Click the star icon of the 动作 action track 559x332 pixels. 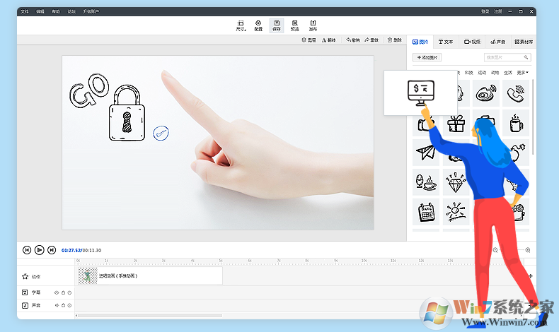click(25, 276)
